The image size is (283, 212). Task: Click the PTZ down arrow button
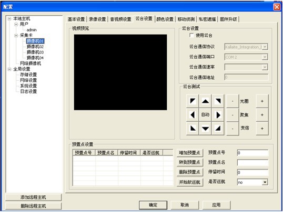click(x=205, y=129)
